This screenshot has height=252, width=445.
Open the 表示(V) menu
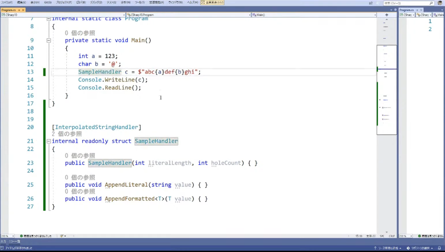(35, 2)
